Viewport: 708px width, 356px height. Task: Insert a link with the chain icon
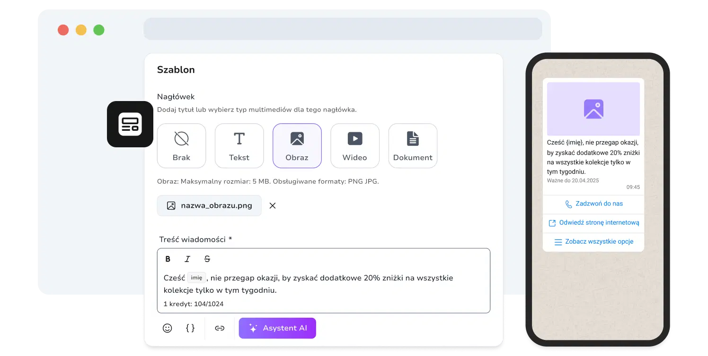220,328
